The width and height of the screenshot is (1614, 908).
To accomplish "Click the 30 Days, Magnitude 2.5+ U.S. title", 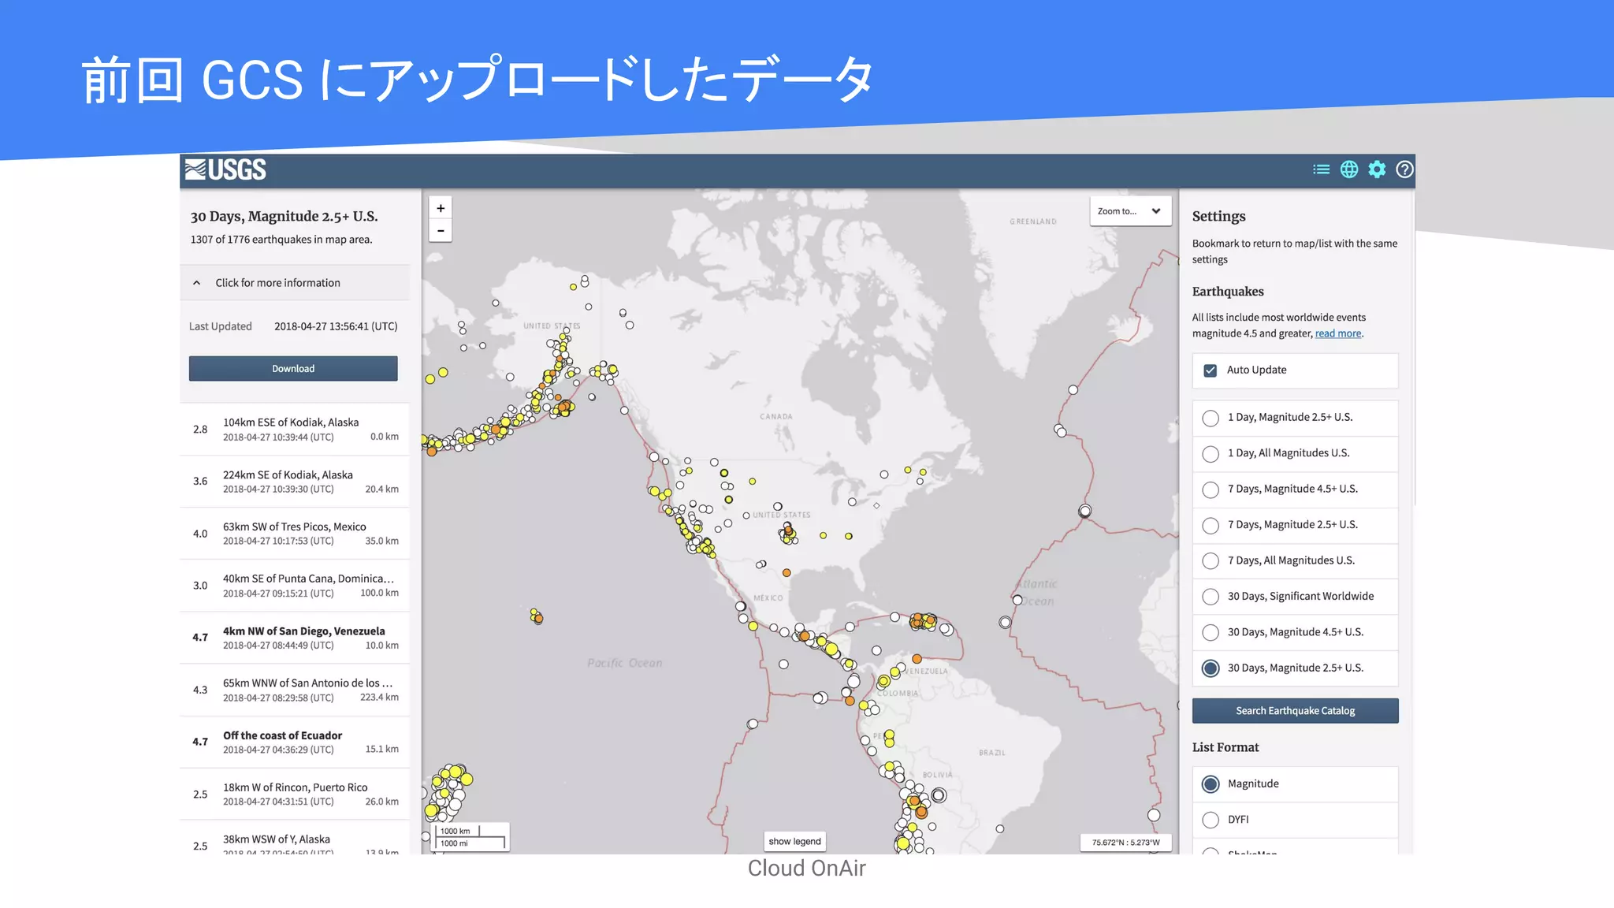I will pos(284,216).
